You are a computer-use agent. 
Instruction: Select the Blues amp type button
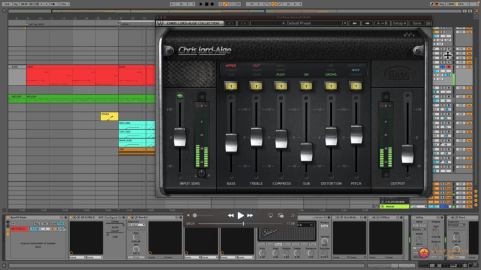[x=278, y=244]
